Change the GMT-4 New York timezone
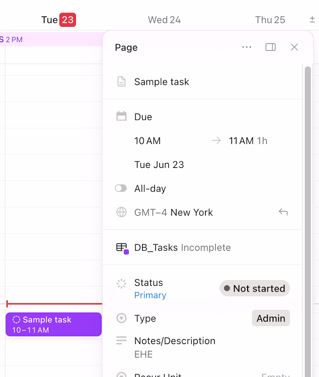 click(x=174, y=212)
